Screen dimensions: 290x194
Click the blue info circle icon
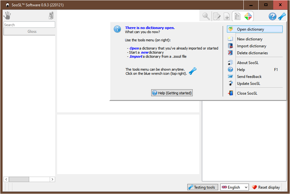coord(117,29)
